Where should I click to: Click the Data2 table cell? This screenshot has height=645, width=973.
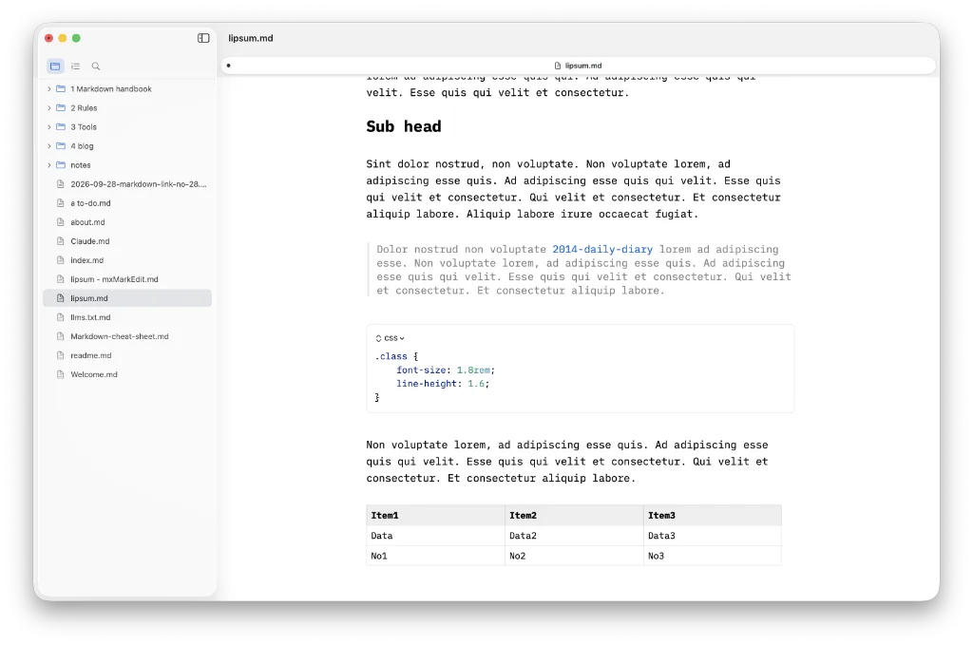(x=574, y=536)
